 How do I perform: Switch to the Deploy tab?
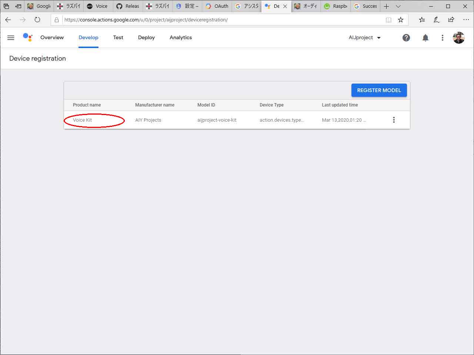coord(146,37)
